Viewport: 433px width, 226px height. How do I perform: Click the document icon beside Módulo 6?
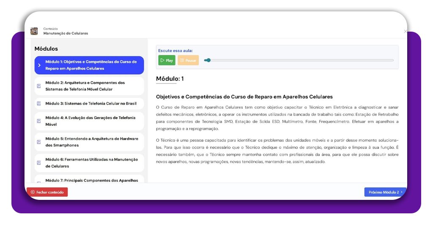39,163
